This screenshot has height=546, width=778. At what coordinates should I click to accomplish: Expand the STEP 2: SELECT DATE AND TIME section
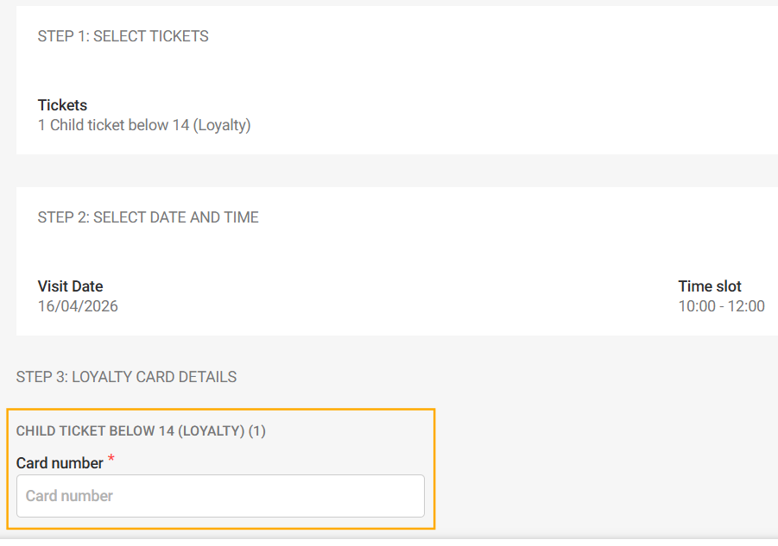pos(148,217)
